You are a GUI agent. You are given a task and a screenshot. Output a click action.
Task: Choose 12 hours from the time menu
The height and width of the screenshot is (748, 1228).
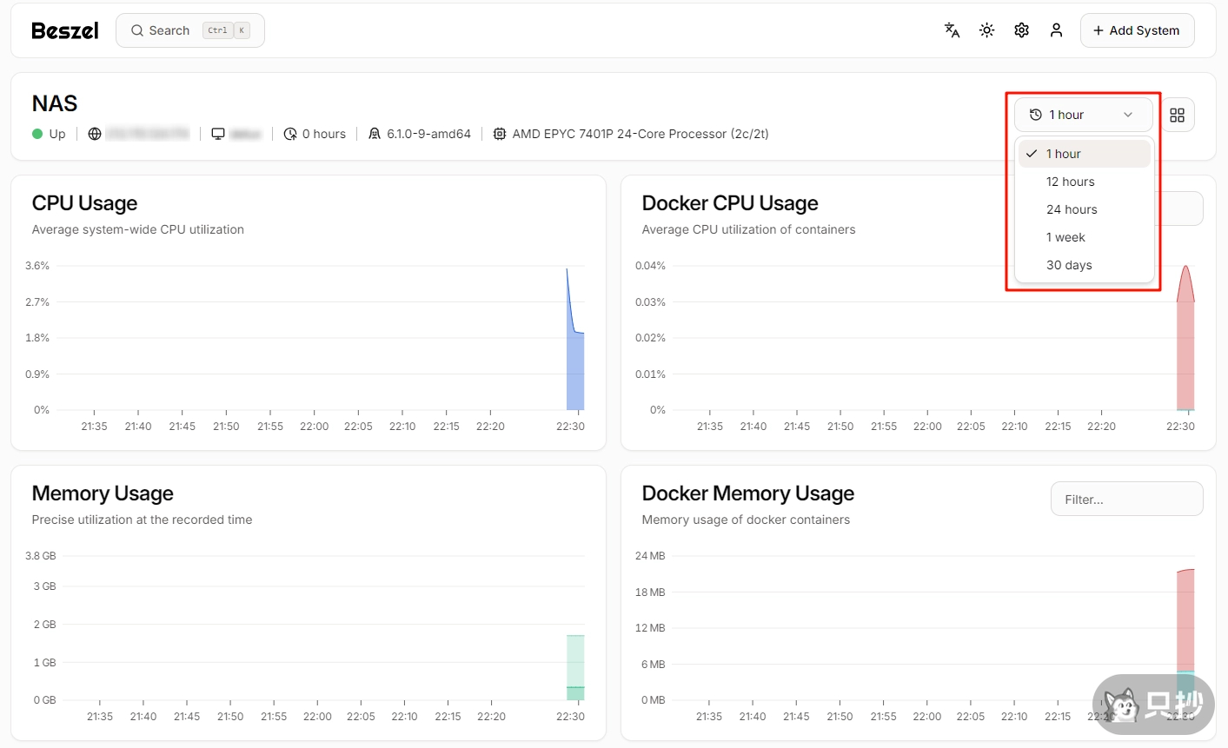click(x=1070, y=182)
